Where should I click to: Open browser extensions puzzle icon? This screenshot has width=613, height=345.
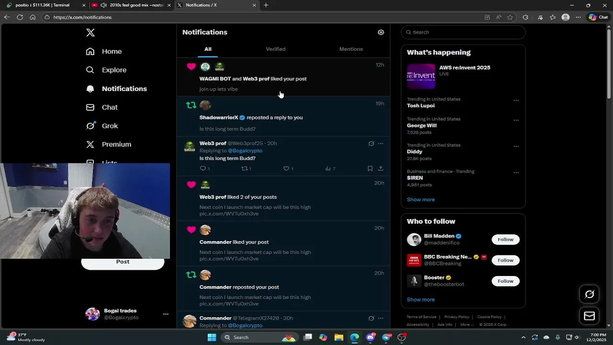pos(525,17)
